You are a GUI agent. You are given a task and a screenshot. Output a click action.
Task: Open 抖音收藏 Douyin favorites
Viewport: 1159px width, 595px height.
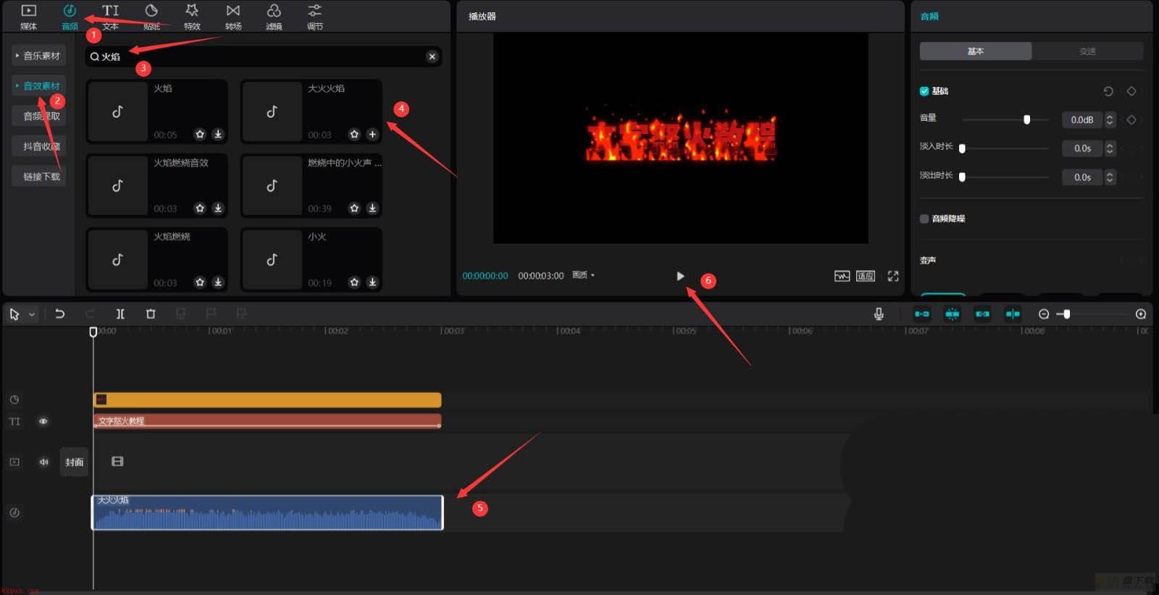39,146
